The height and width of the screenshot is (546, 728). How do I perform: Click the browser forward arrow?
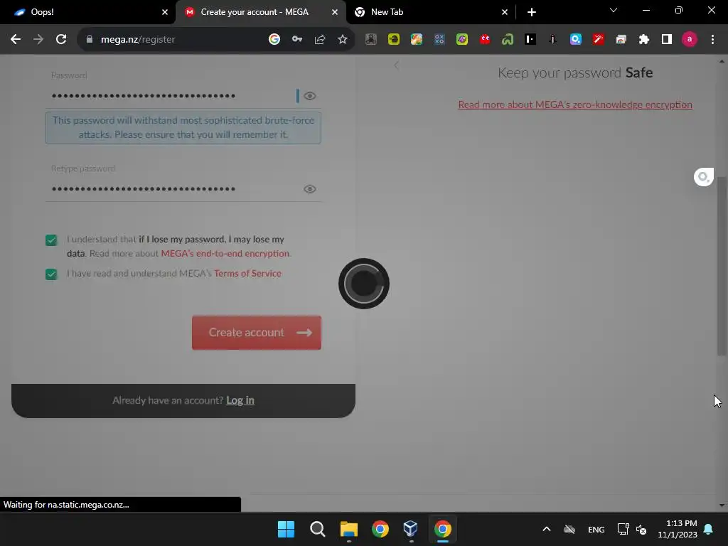(x=38, y=40)
